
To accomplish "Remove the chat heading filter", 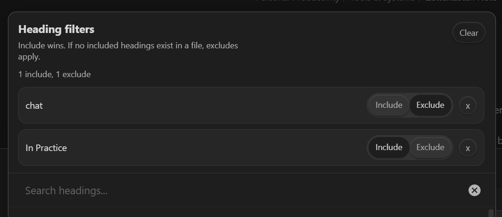I will point(468,106).
